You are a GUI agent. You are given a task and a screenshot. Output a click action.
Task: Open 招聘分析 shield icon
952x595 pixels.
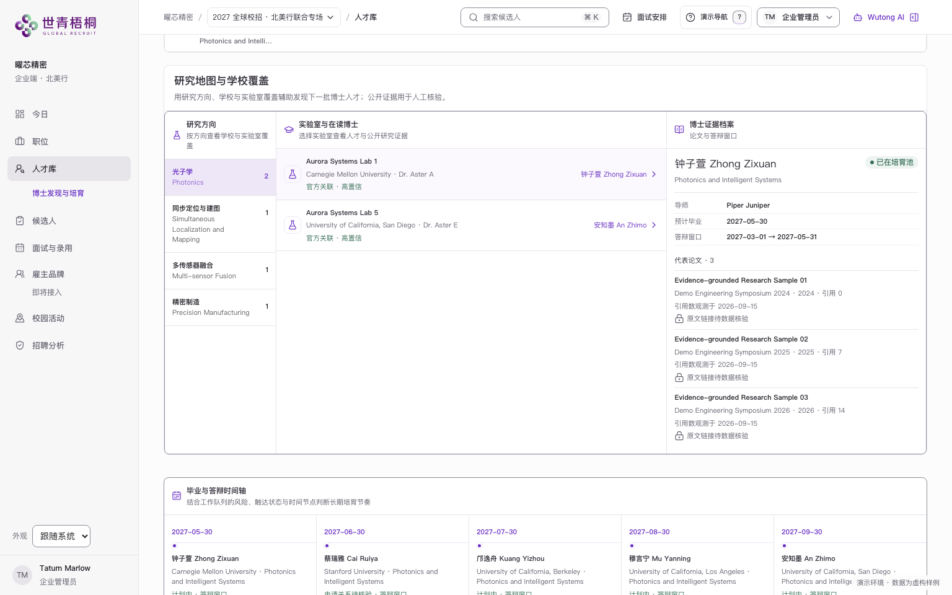tap(20, 345)
